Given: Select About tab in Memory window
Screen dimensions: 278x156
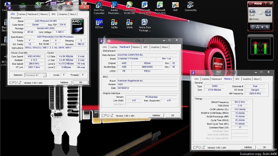Looking at the screenshot, I should pos(257,79).
